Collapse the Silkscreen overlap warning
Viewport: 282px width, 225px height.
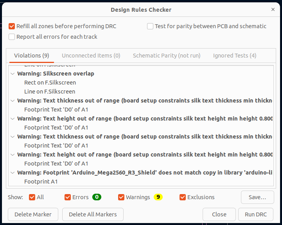click(13, 74)
